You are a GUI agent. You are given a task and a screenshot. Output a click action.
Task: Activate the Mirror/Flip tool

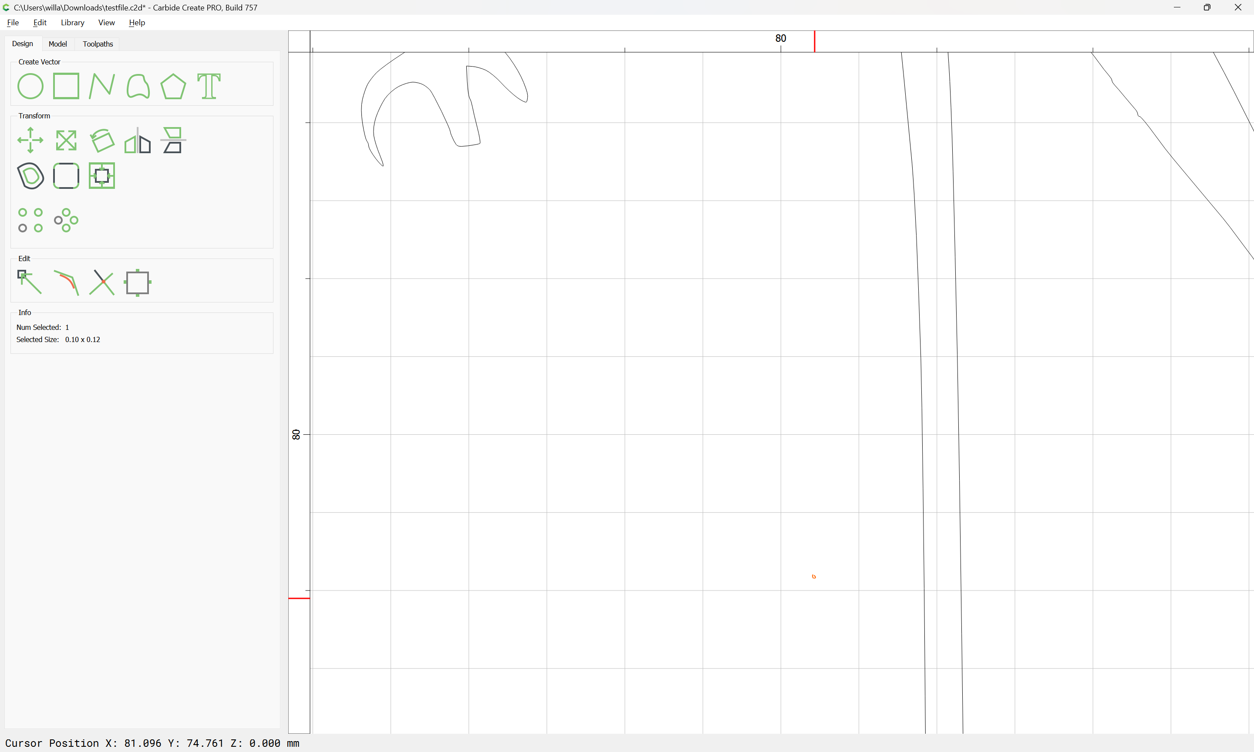pos(138,141)
